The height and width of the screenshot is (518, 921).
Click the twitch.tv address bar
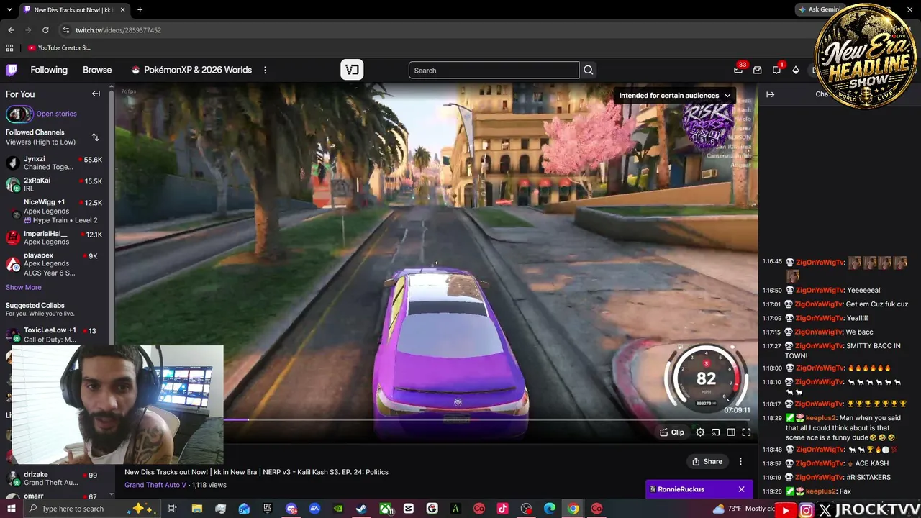(432, 30)
